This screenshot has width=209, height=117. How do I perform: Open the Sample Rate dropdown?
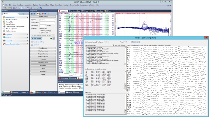(43, 25)
